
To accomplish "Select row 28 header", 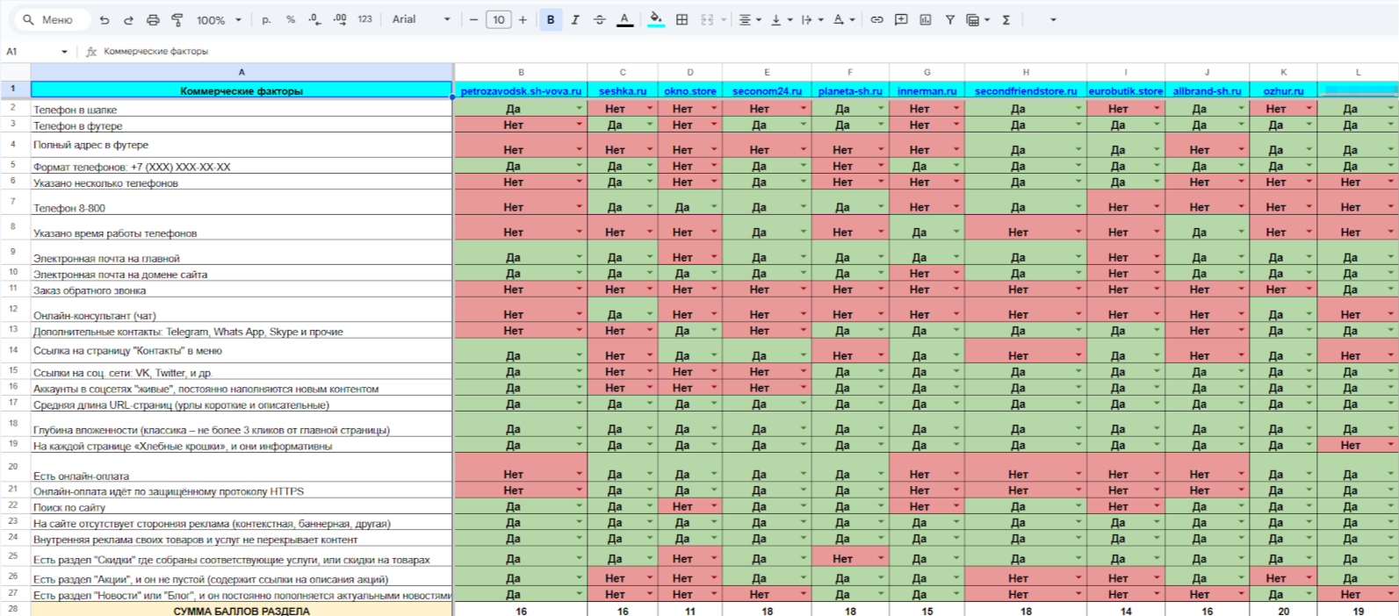I will pos(13,609).
